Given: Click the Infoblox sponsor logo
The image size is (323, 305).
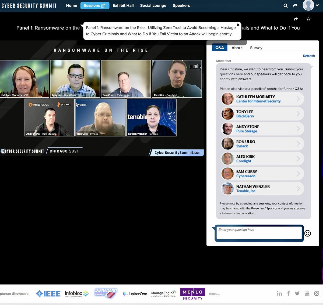Looking at the screenshot, I should coord(77,294).
